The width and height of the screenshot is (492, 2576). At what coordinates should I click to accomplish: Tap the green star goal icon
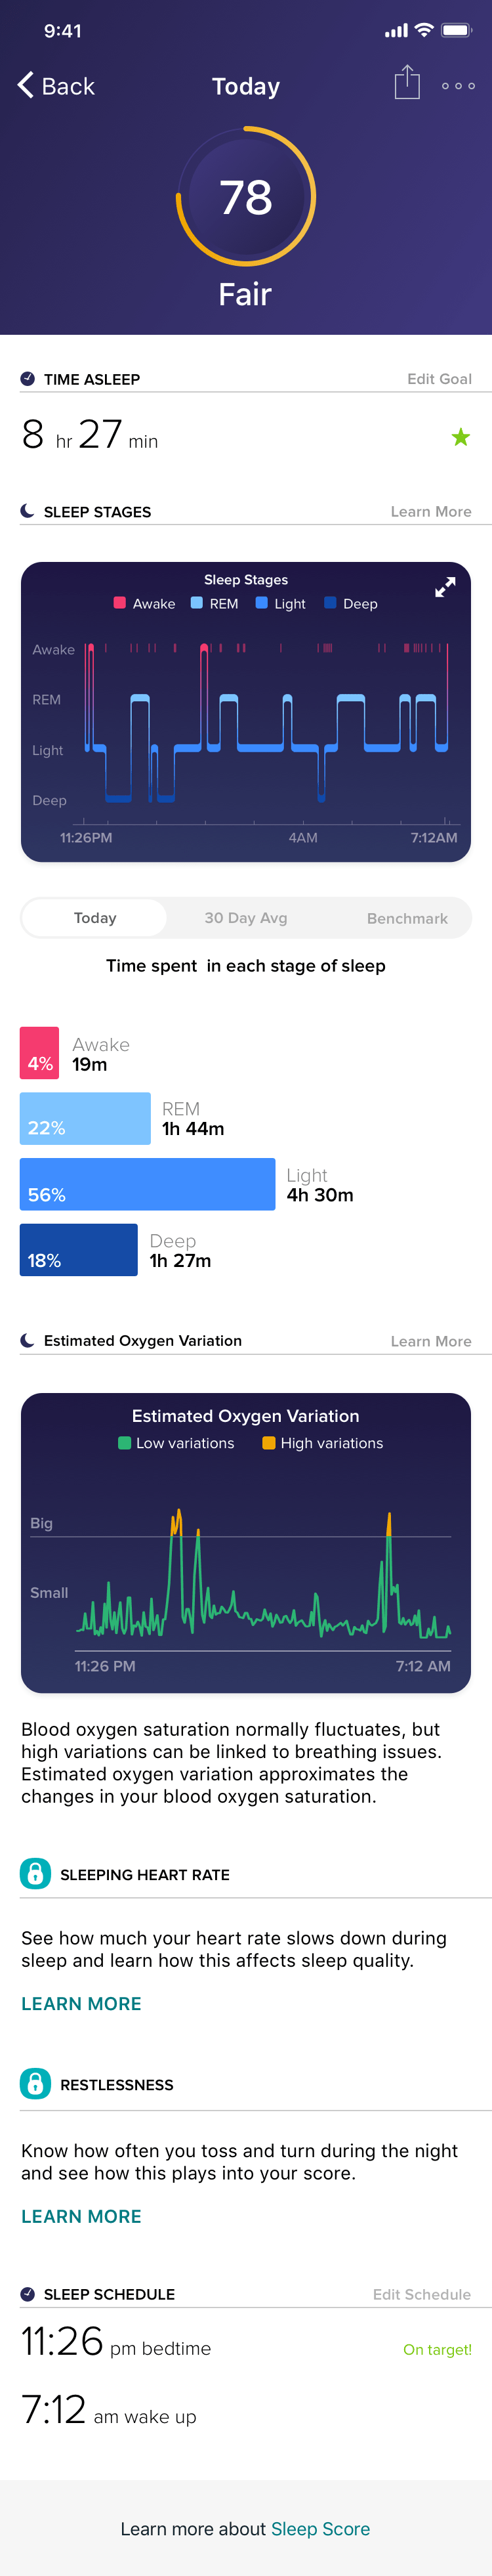[460, 437]
